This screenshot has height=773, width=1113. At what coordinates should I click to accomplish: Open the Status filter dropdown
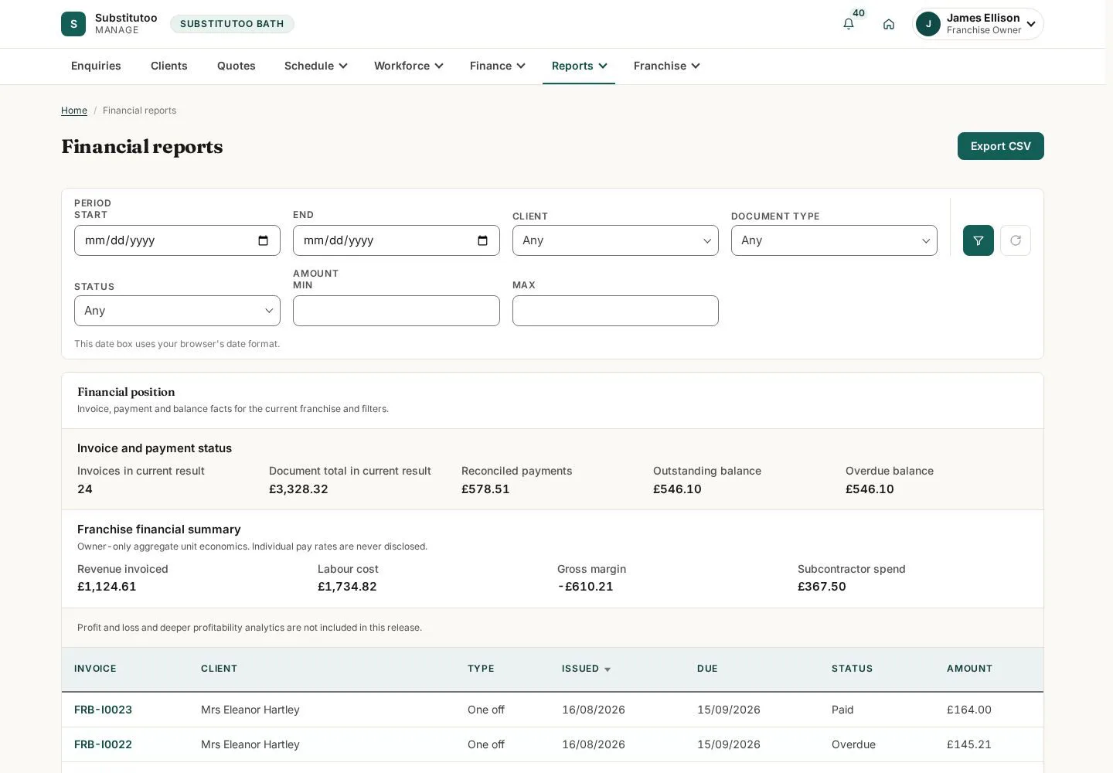(177, 311)
